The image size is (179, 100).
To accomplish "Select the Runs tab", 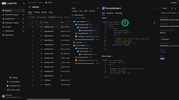I will pos(30,12).
